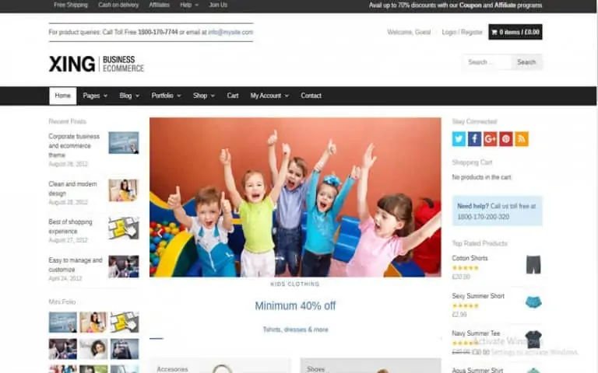598x373 pixels.
Task: Open the 'Clean and modern design' post title
Action: click(x=72, y=189)
